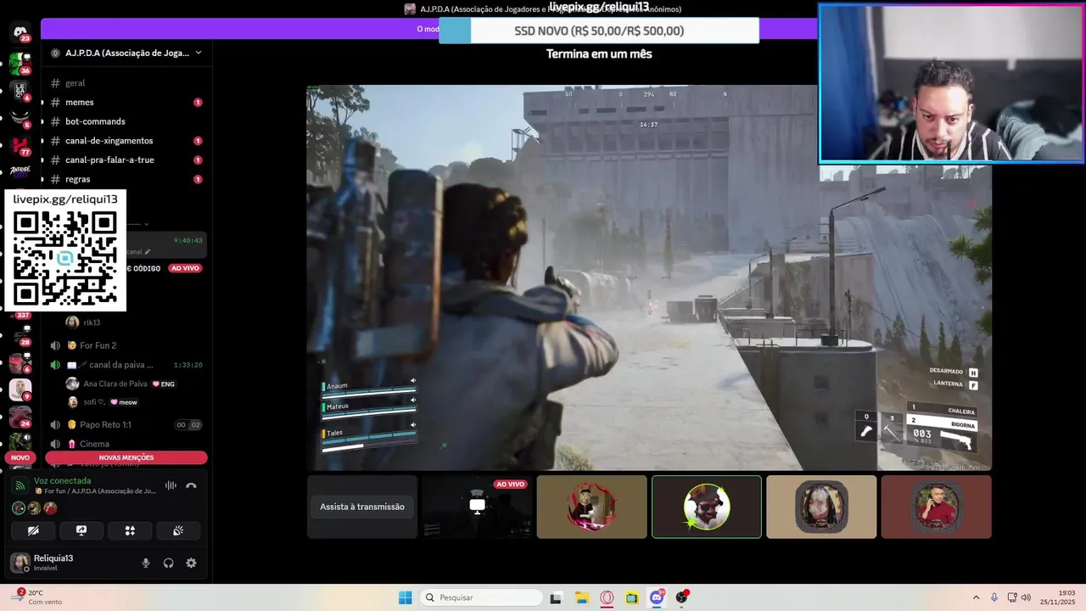1086x611 pixels.
Task: Open Opera browser from taskbar
Action: [x=607, y=597]
